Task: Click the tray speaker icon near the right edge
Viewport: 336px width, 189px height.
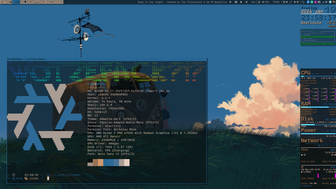Action: (x=327, y=2)
